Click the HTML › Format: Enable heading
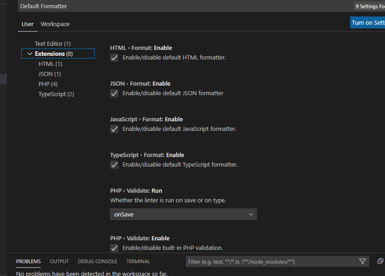This screenshot has width=385, height=276. pos(141,48)
